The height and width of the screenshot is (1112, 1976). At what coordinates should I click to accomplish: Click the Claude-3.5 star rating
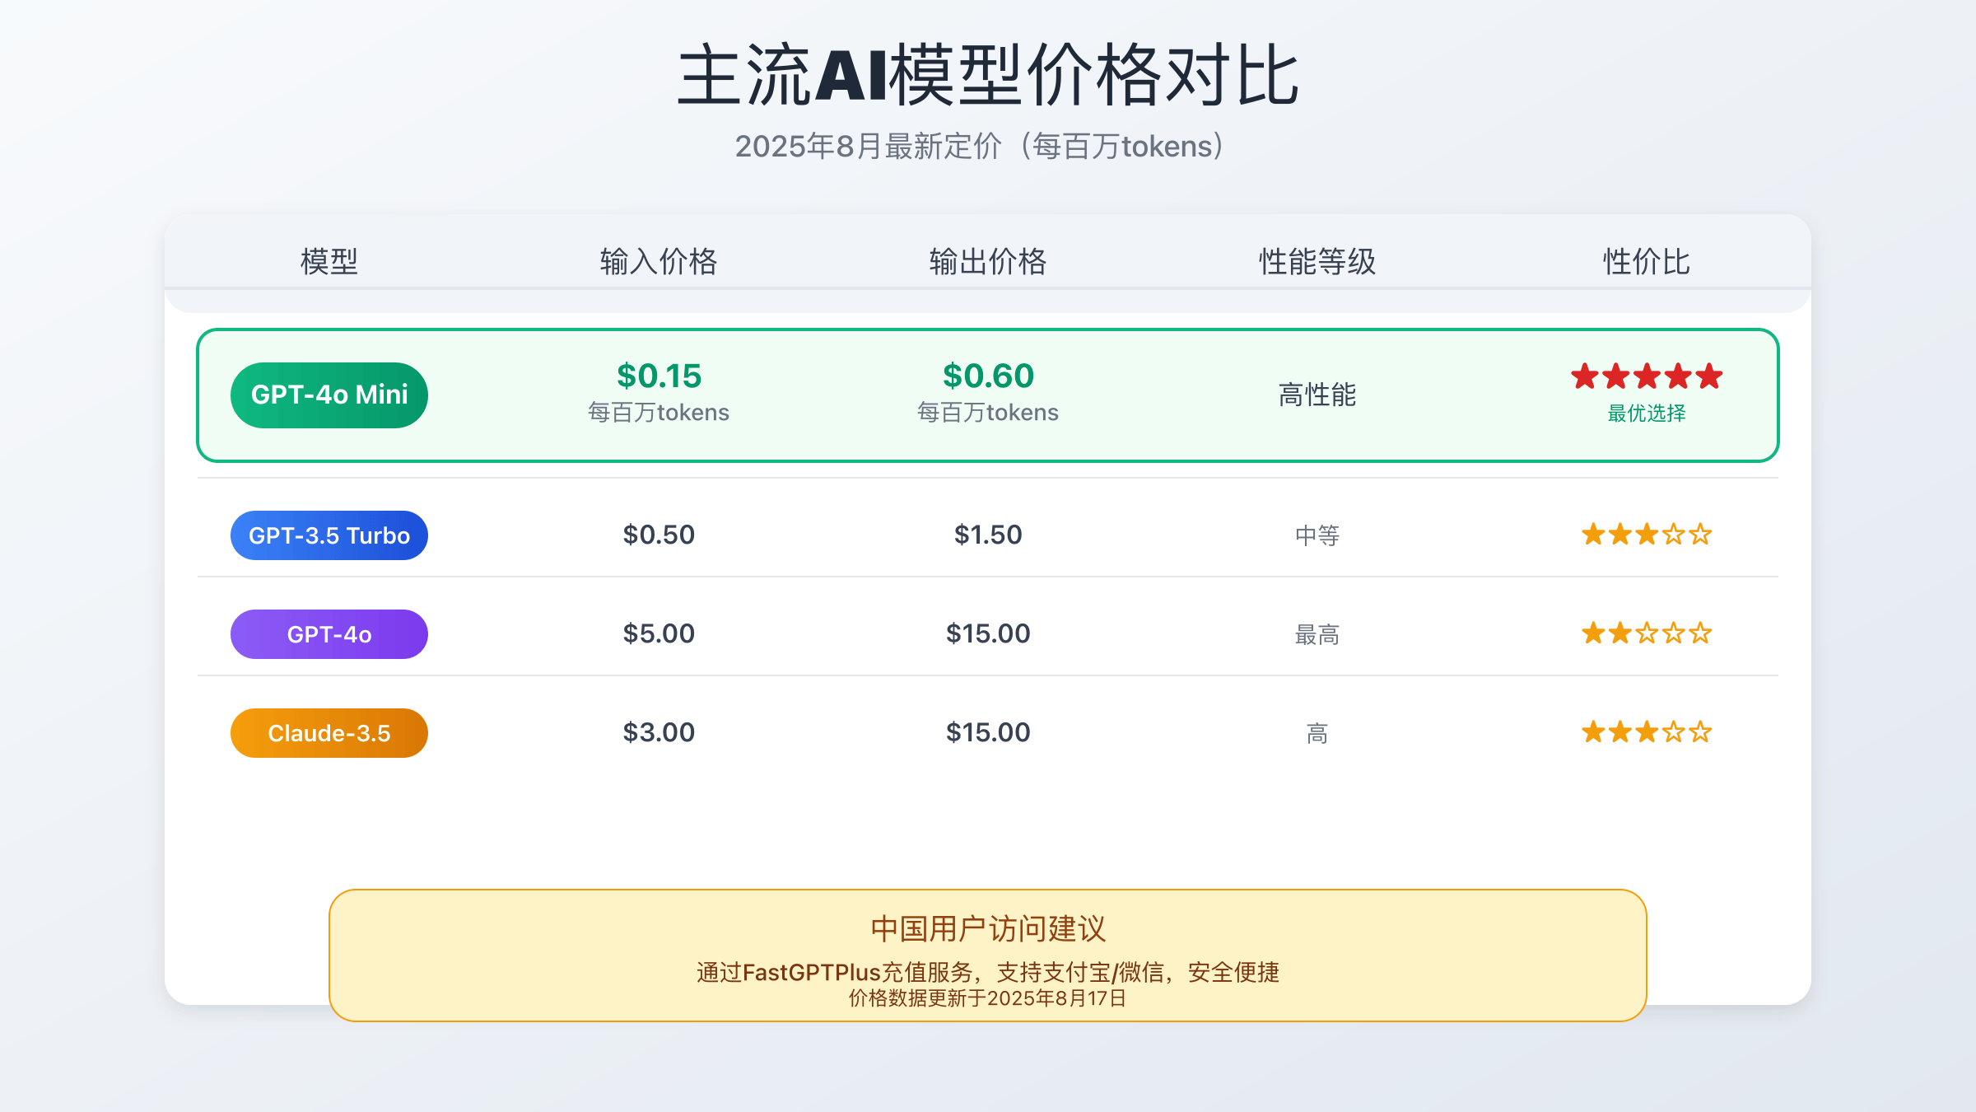tap(1647, 732)
